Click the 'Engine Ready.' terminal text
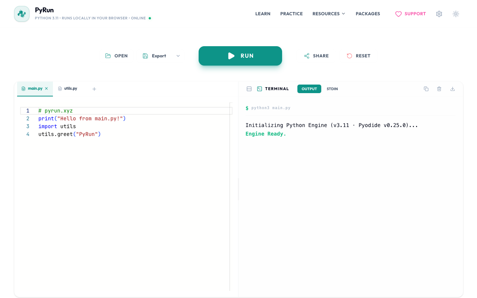This screenshot has width=477, height=298. 266,134
